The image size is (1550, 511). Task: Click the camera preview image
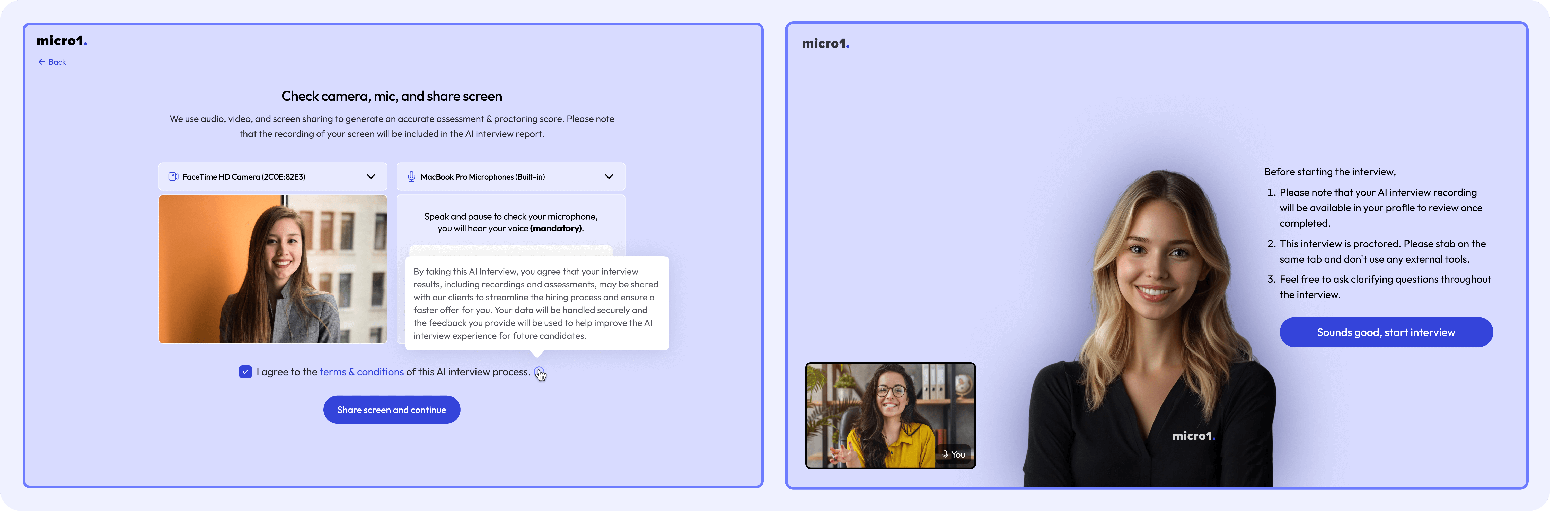click(272, 269)
